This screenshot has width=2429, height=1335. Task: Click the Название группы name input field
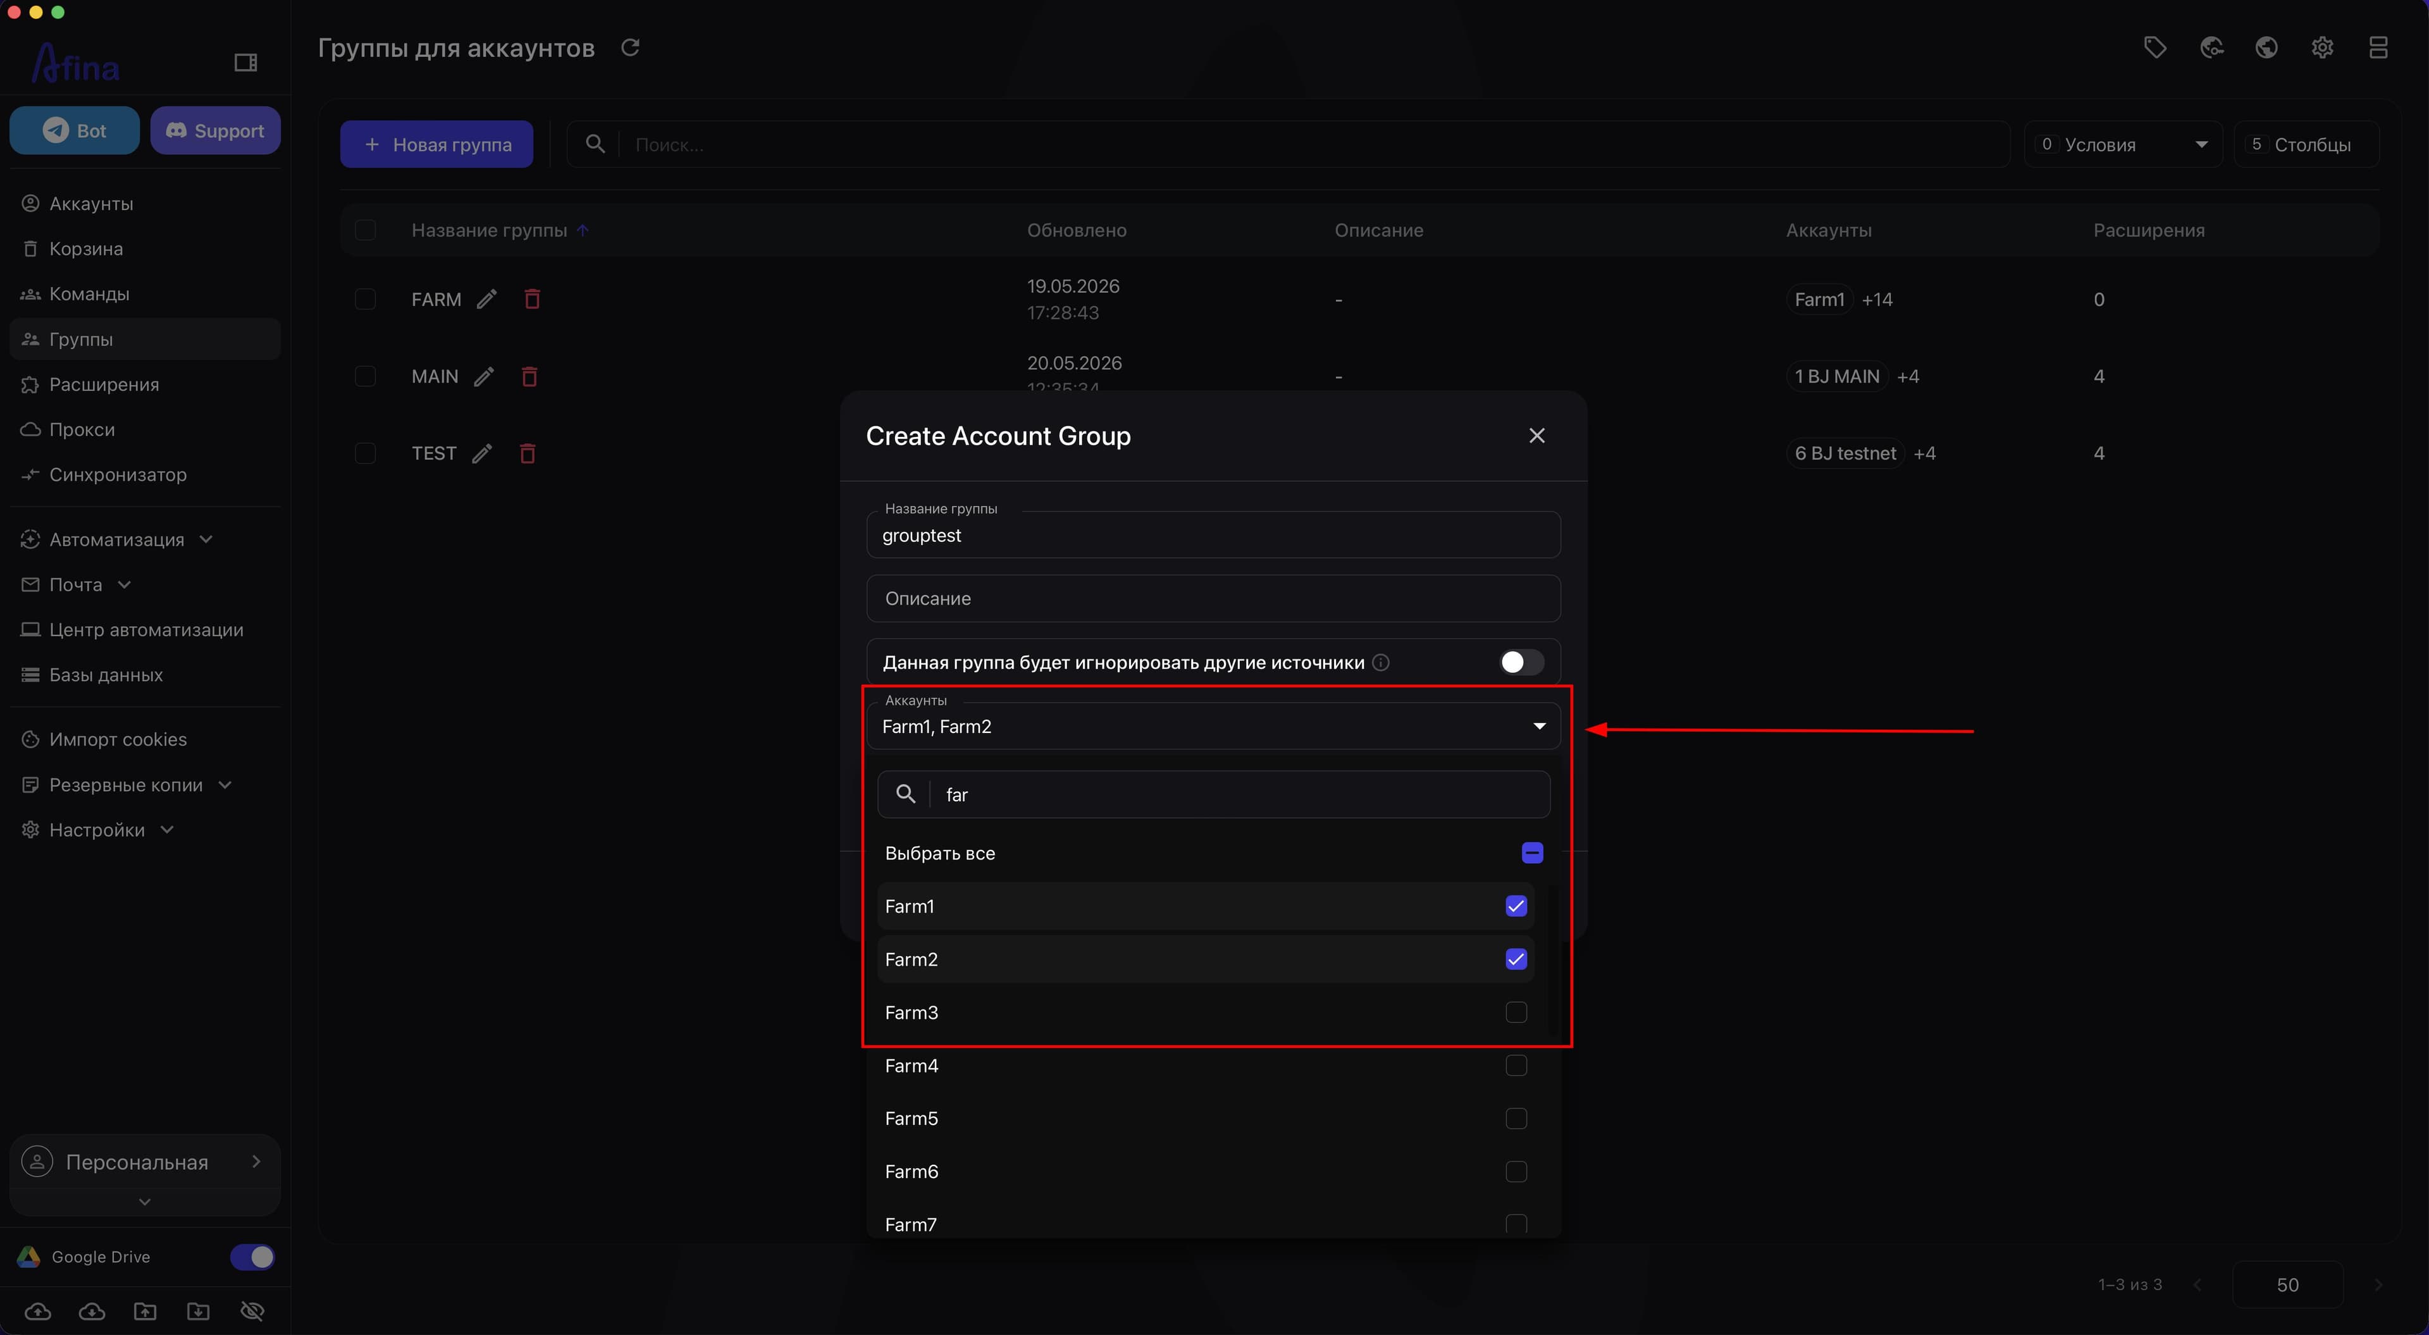tap(1213, 534)
